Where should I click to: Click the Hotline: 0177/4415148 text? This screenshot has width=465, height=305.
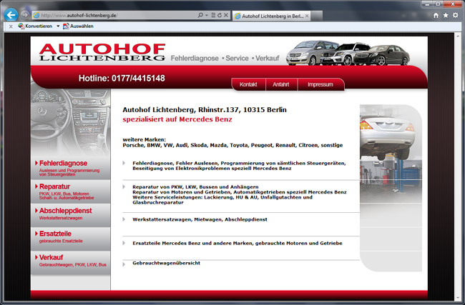coord(122,78)
